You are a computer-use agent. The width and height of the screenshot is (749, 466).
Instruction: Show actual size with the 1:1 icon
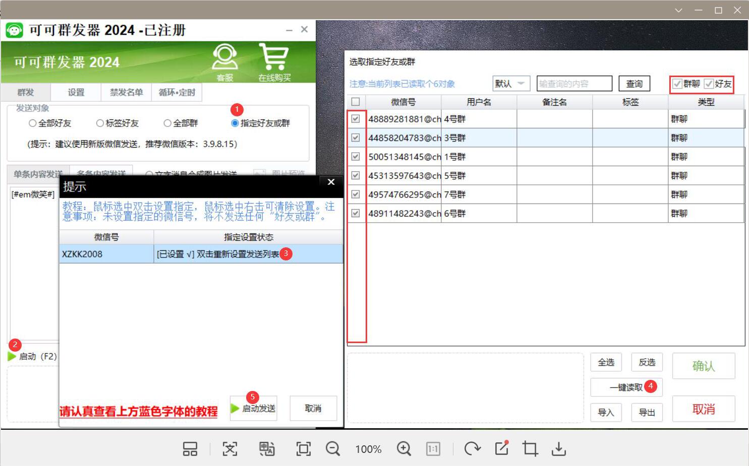click(x=433, y=448)
